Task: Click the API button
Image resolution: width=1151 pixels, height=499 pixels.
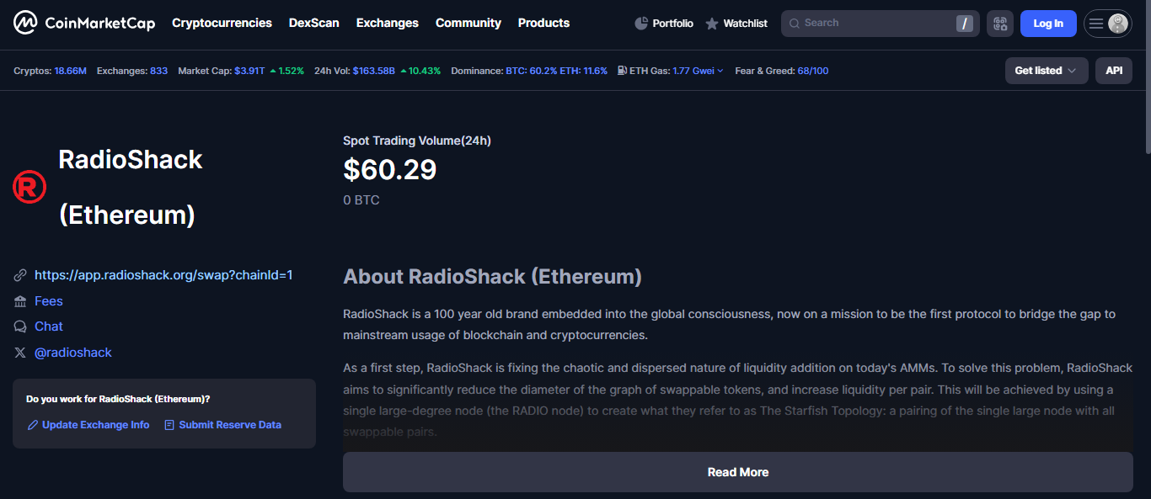Action: (x=1114, y=71)
